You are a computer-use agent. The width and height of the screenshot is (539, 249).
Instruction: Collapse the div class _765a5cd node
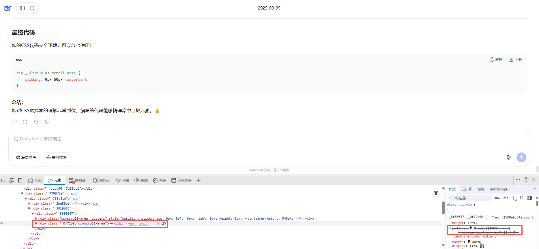pyautogui.click(x=26, y=199)
